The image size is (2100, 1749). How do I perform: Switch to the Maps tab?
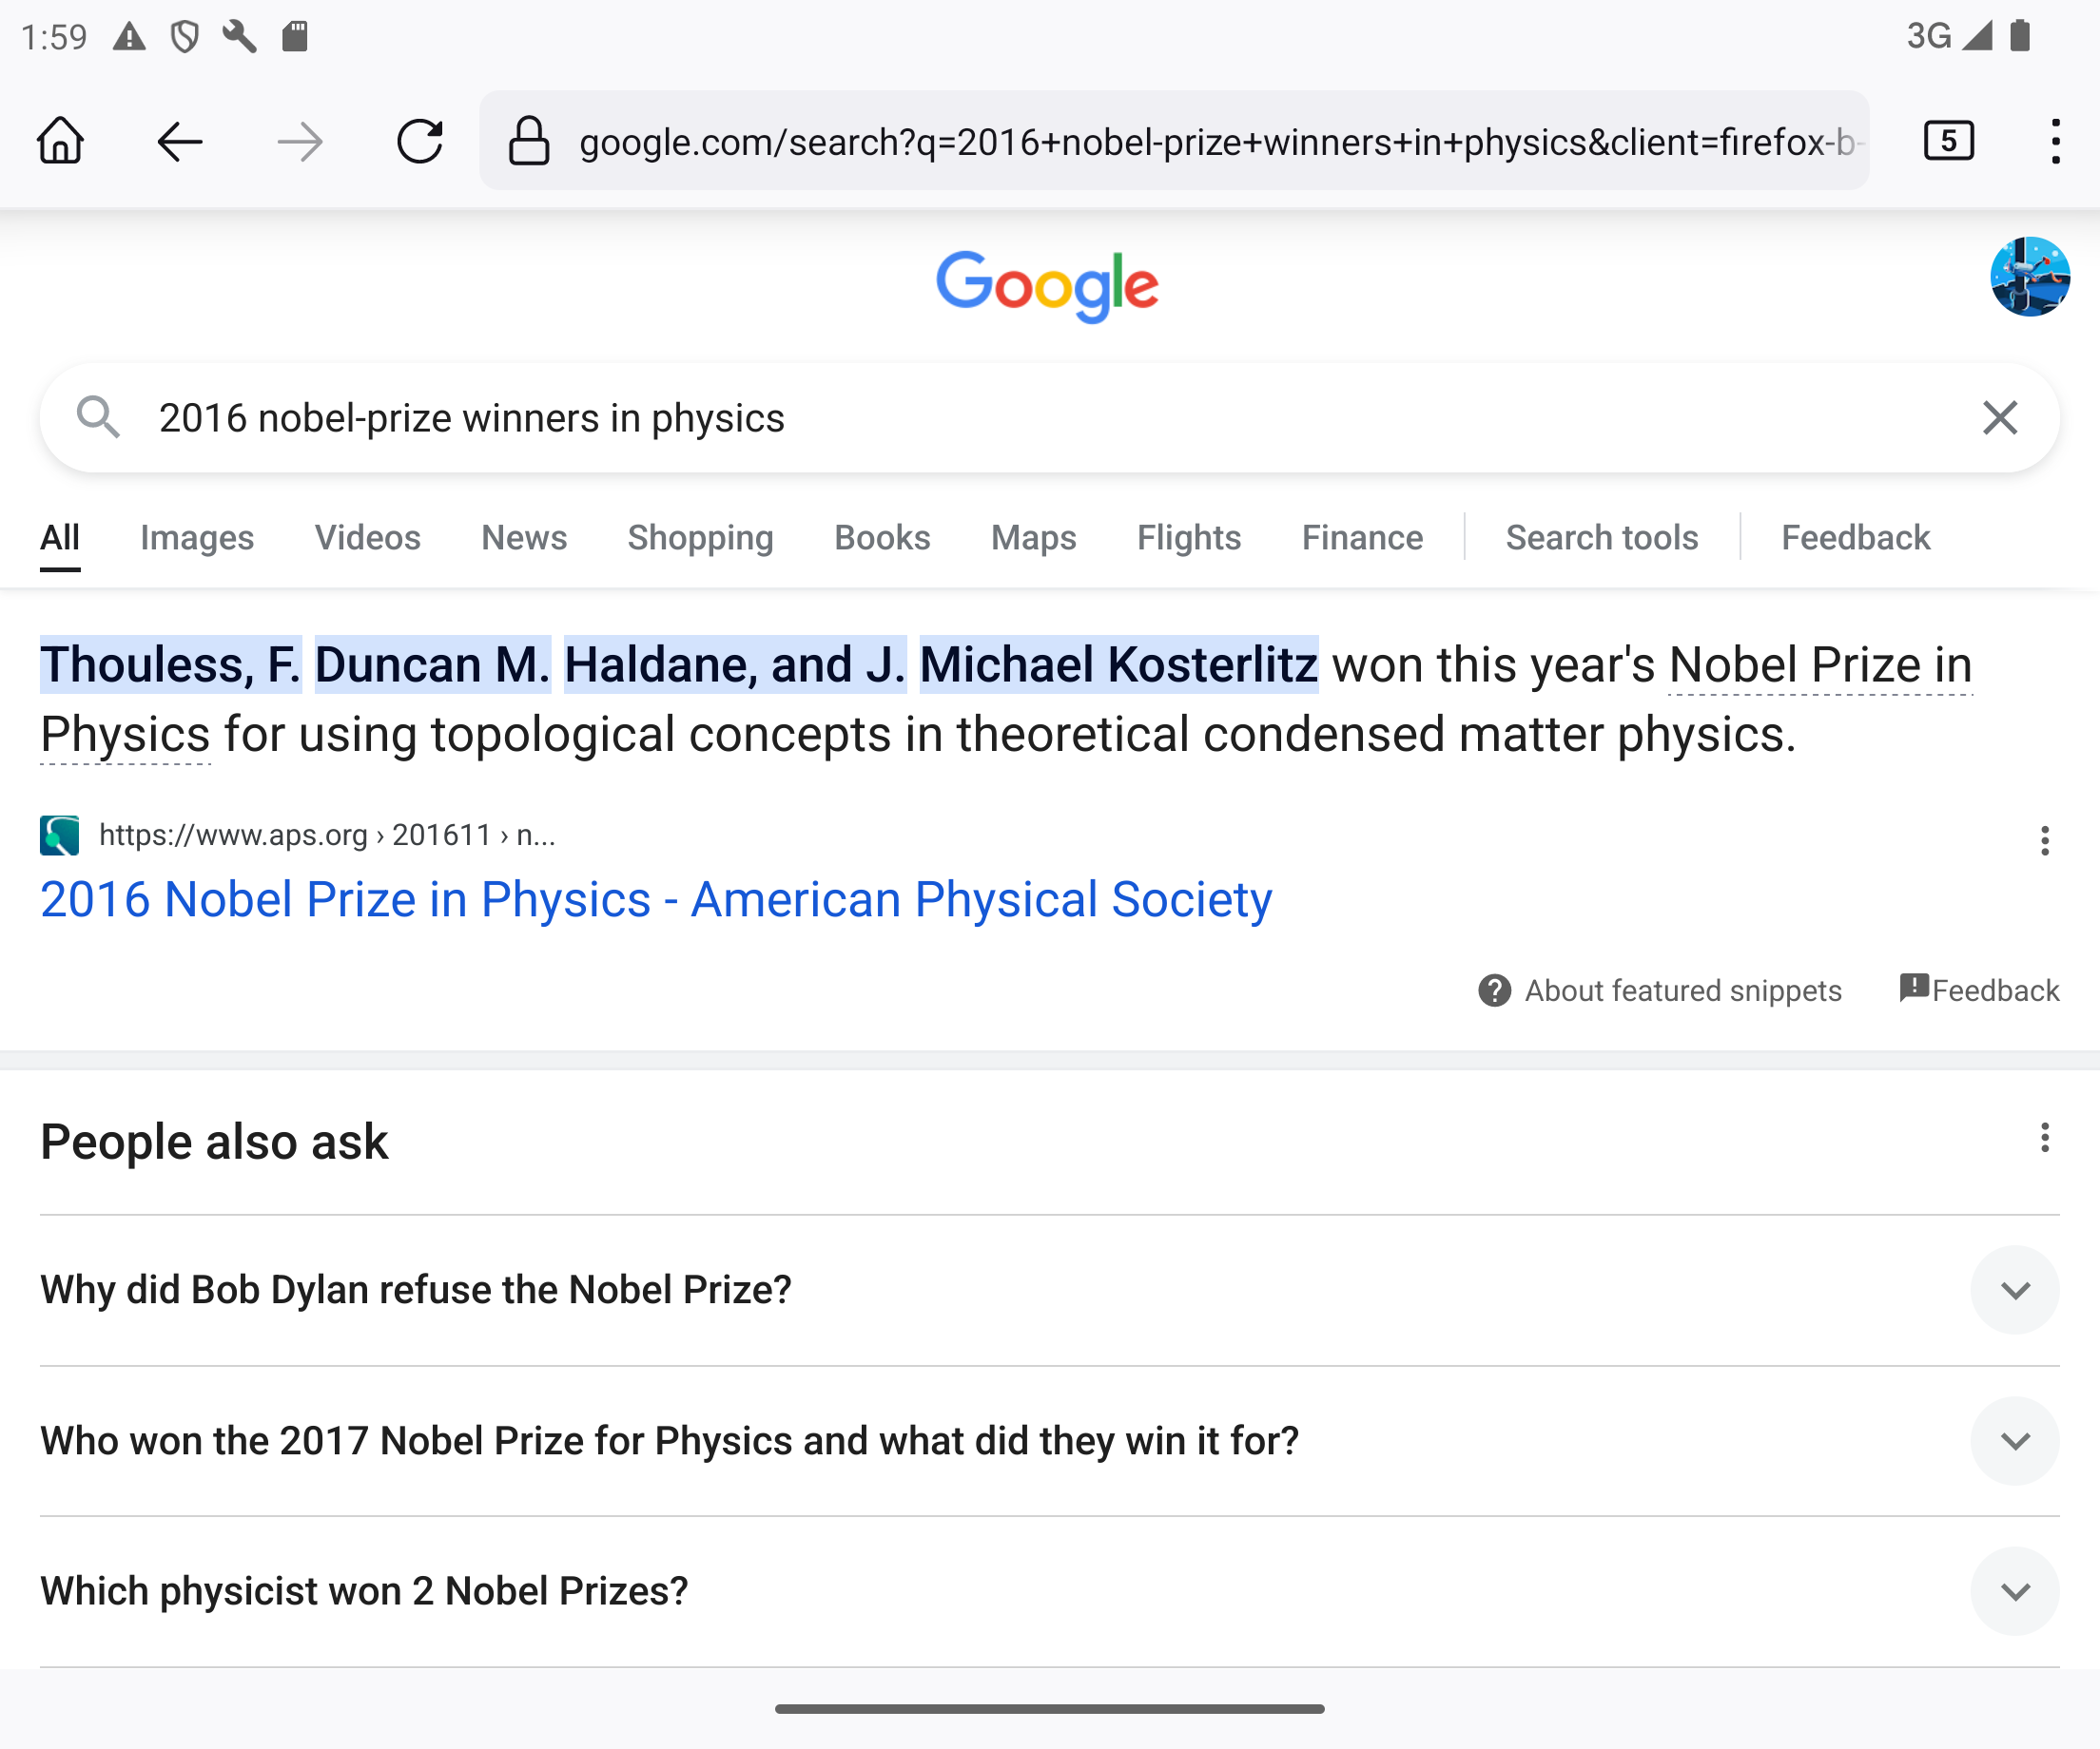[1033, 538]
